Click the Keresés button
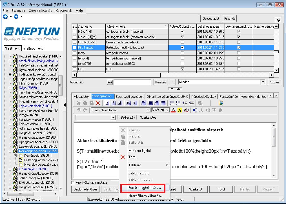 pyautogui.click(x=161, y=82)
